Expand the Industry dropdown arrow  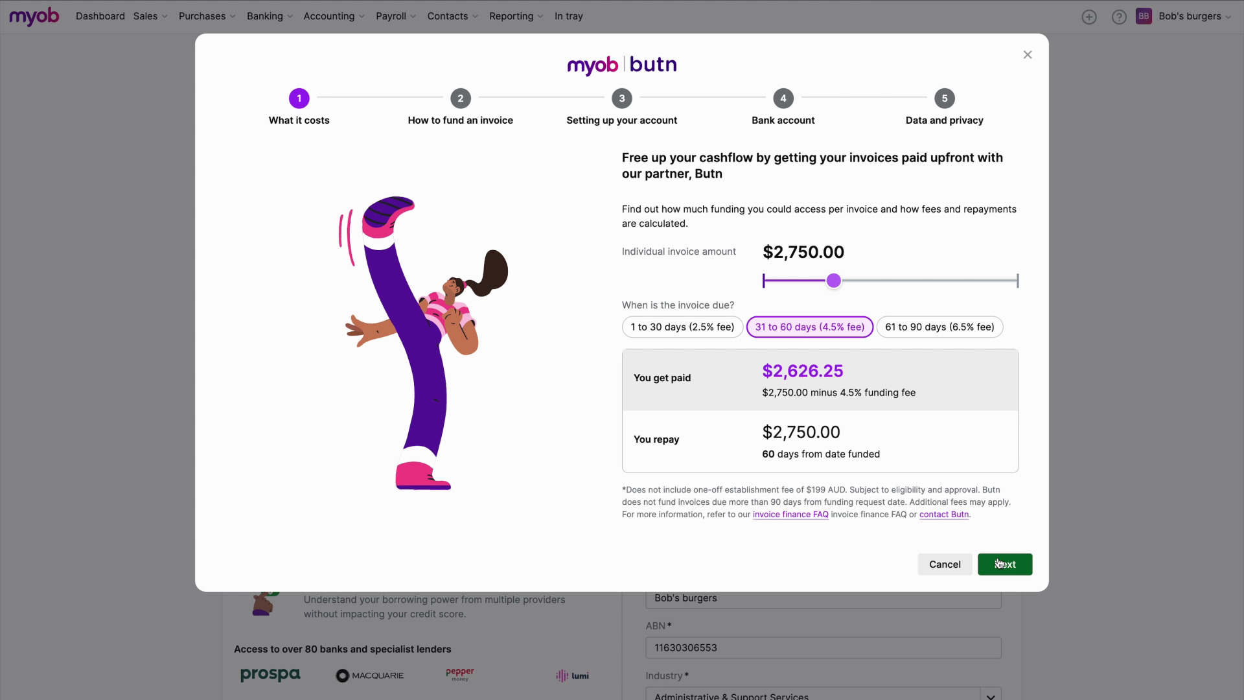pyautogui.click(x=990, y=695)
